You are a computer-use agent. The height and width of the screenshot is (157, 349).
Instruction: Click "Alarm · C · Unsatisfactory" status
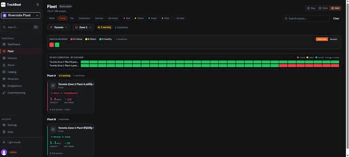64,93
